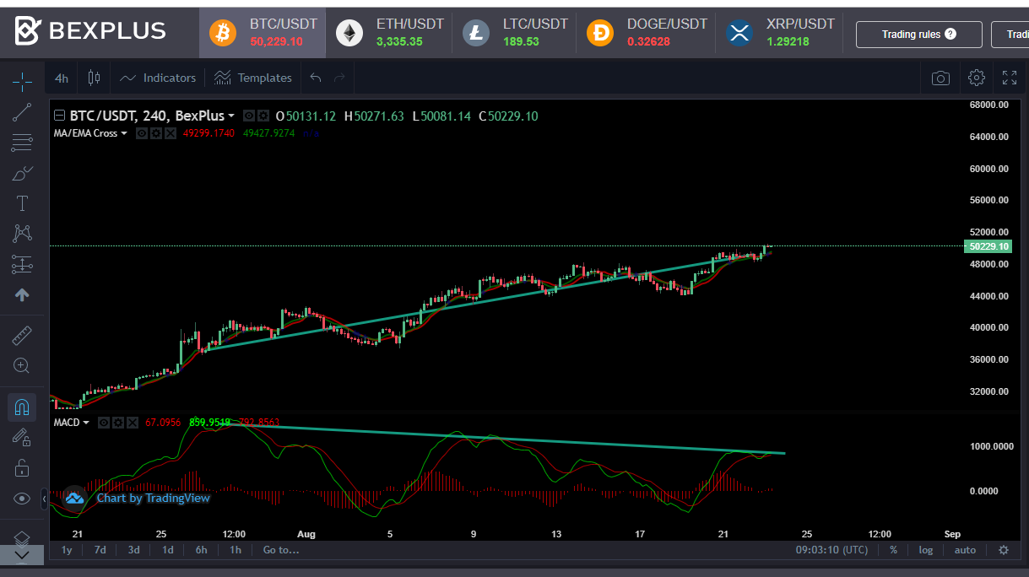
Task: Toggle hide all drawing tools eye
Action: pos(22,499)
